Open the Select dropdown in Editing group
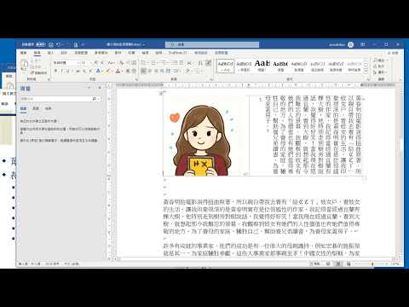Viewport: 409px width, 307px height. [381, 72]
